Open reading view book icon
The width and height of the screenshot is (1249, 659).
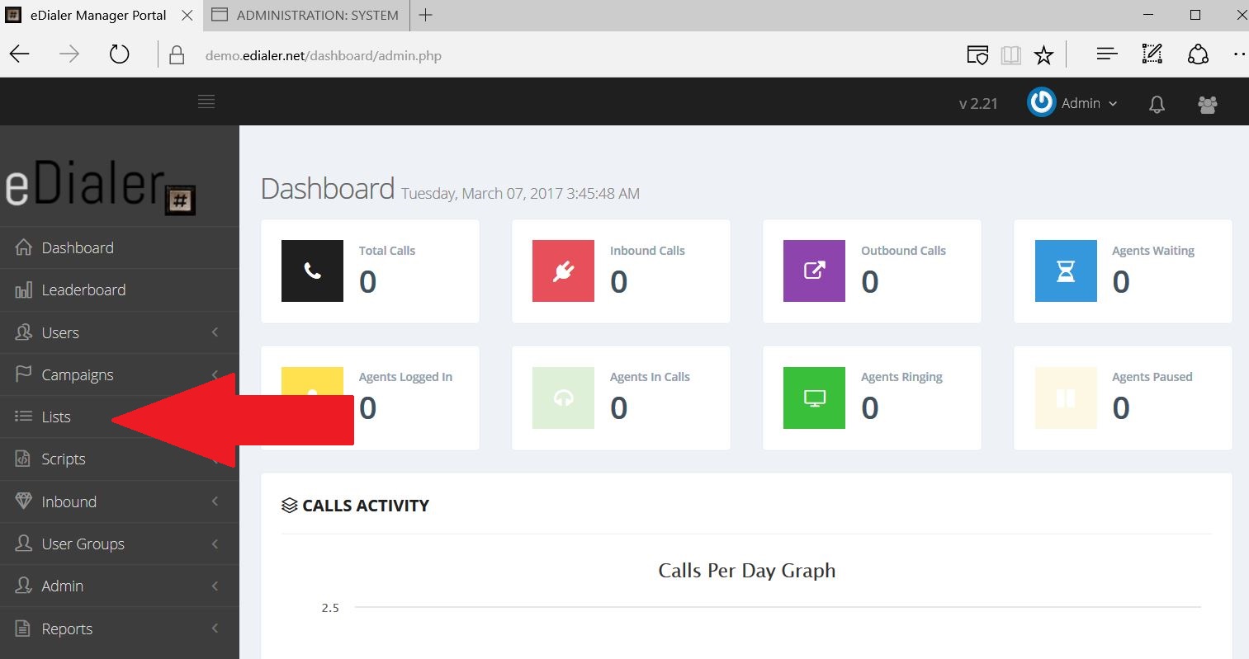(1010, 55)
